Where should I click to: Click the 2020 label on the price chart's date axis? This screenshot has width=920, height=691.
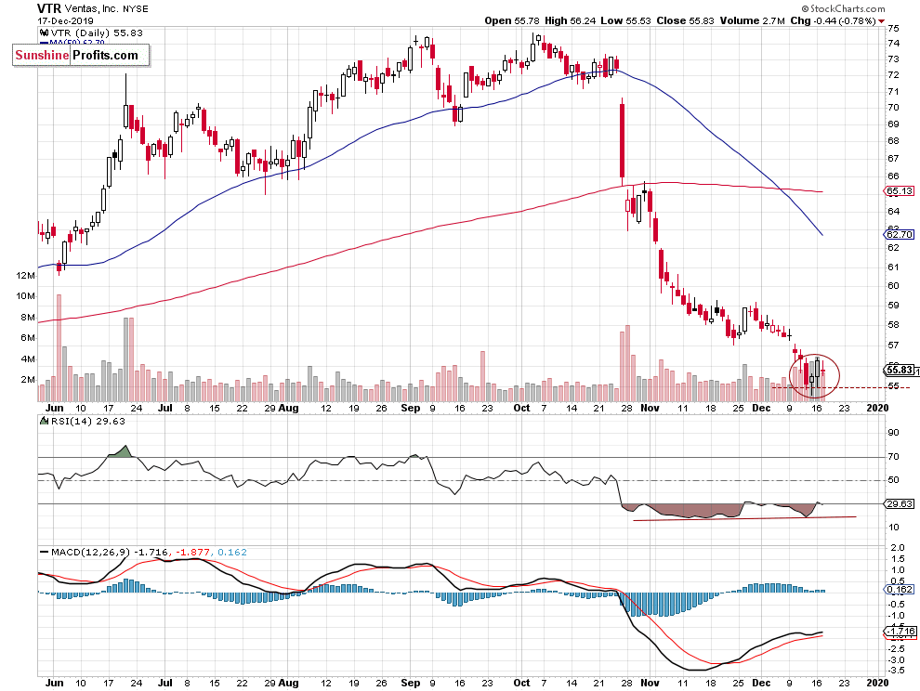877,408
